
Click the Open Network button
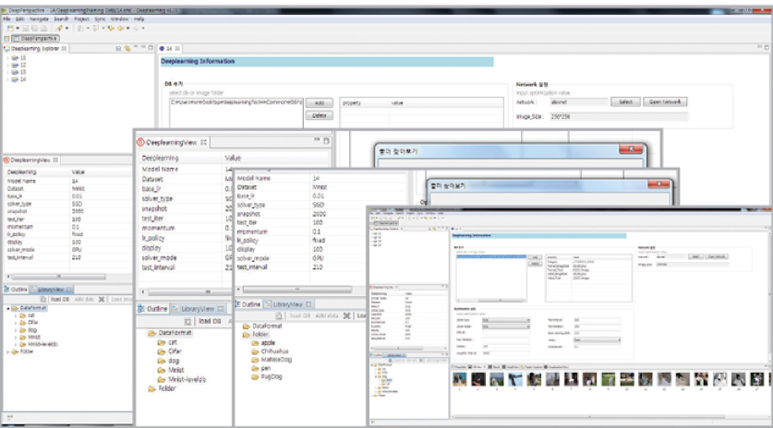click(x=665, y=101)
